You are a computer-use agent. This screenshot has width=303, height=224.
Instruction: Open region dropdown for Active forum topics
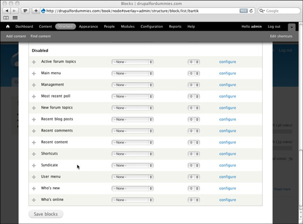(x=133, y=62)
